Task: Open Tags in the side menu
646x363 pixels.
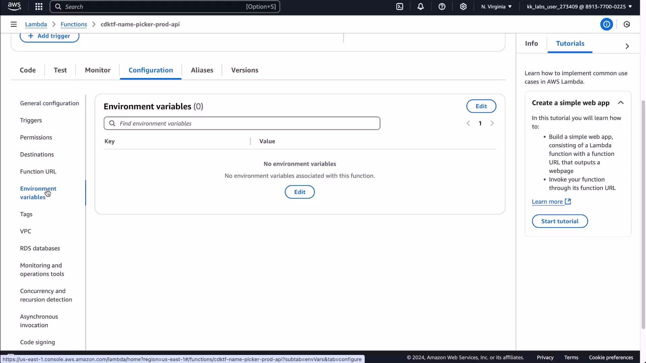Action: [26, 214]
